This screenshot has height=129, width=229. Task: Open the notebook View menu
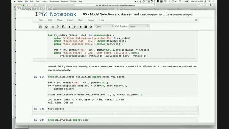pyautogui.click(x=59, y=20)
